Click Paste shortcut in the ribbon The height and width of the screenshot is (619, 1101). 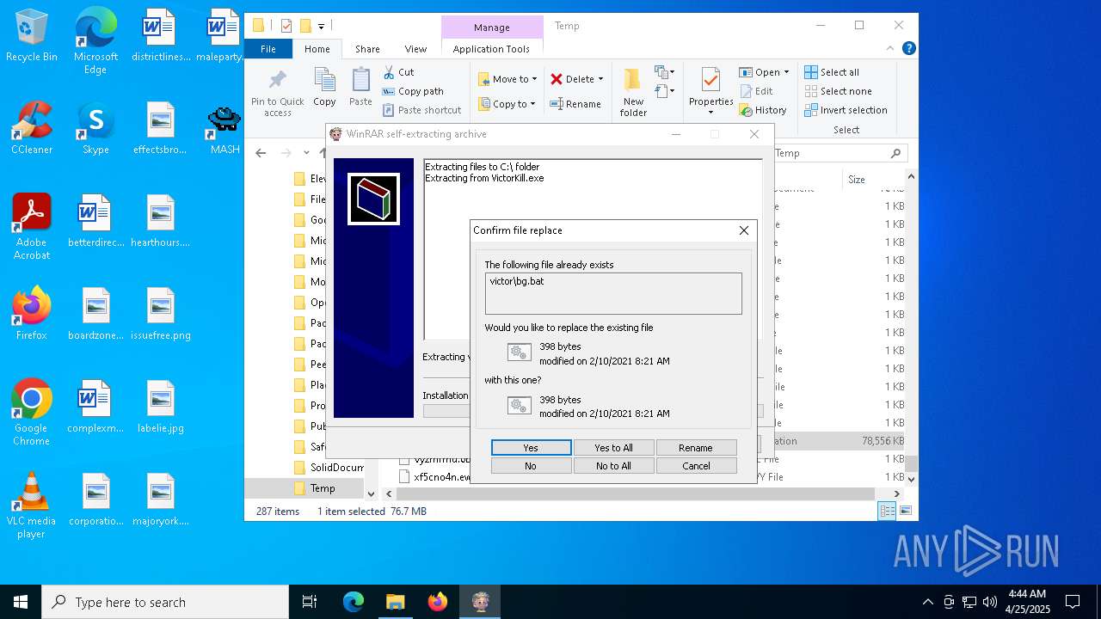click(421, 110)
